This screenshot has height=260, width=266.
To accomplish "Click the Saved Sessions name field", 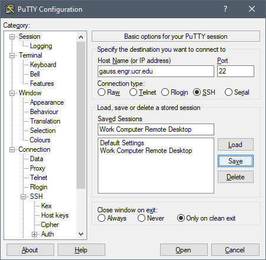I will (156, 129).
